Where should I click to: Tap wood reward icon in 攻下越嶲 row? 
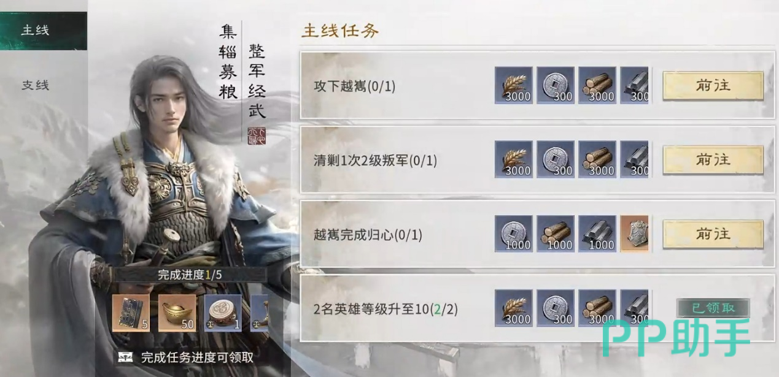(597, 86)
